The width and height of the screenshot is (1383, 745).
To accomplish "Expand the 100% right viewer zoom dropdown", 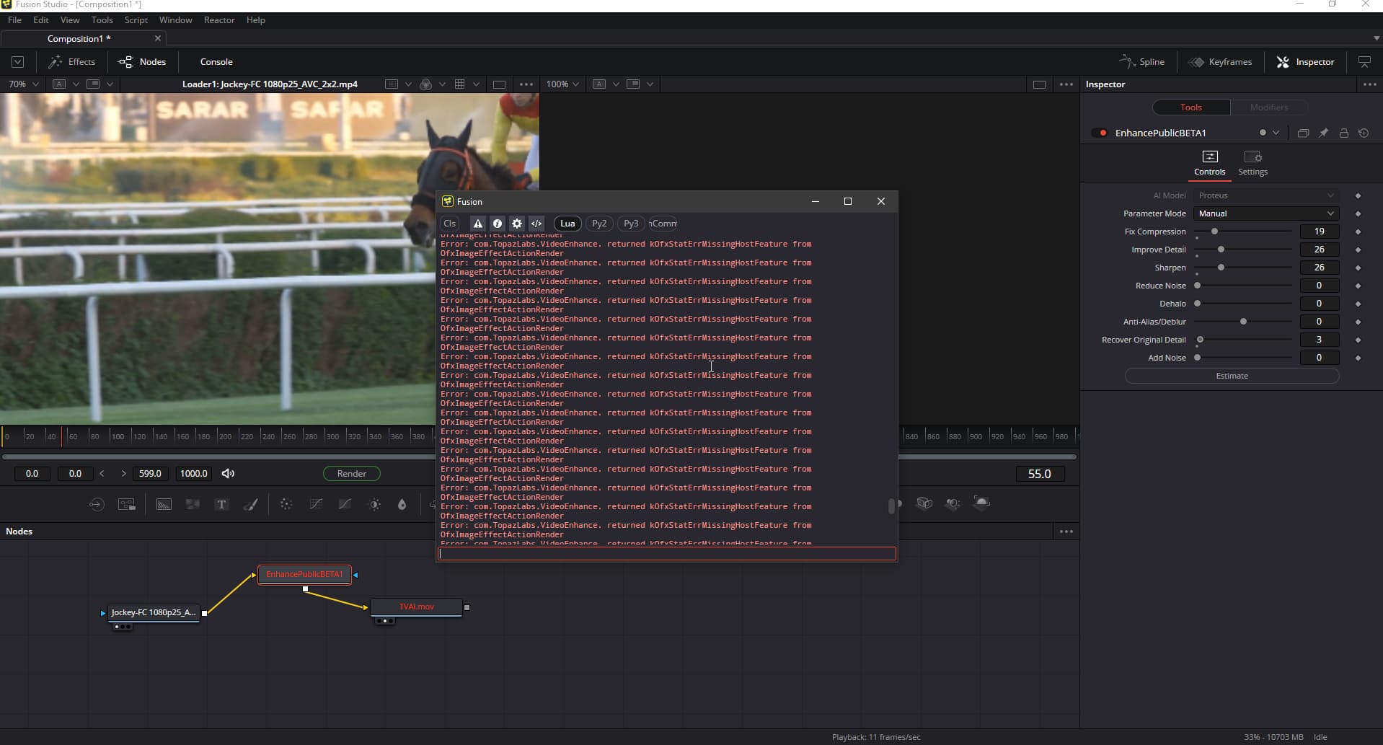I will [x=563, y=84].
